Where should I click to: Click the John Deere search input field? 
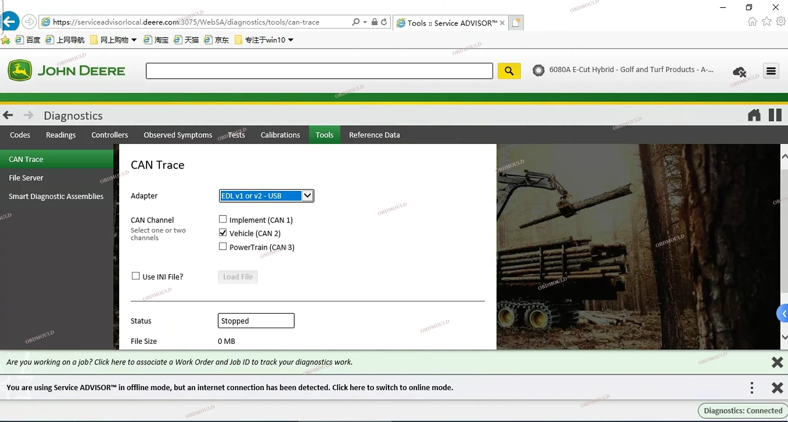(x=319, y=71)
